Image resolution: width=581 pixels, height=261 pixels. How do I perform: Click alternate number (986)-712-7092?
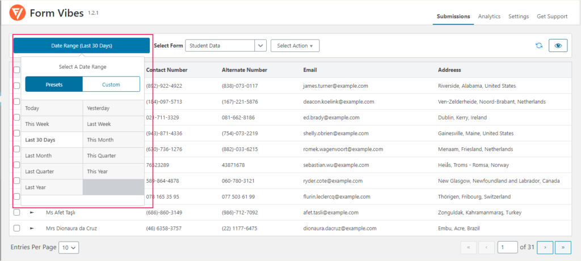(x=240, y=212)
